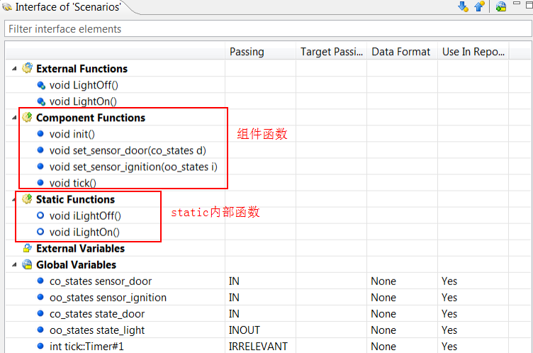Click the Passing column header
Screen dimensions: 533x353
point(247,52)
